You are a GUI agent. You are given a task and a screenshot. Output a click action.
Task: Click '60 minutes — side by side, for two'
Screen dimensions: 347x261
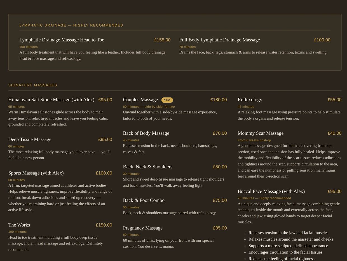[x=149, y=107]
